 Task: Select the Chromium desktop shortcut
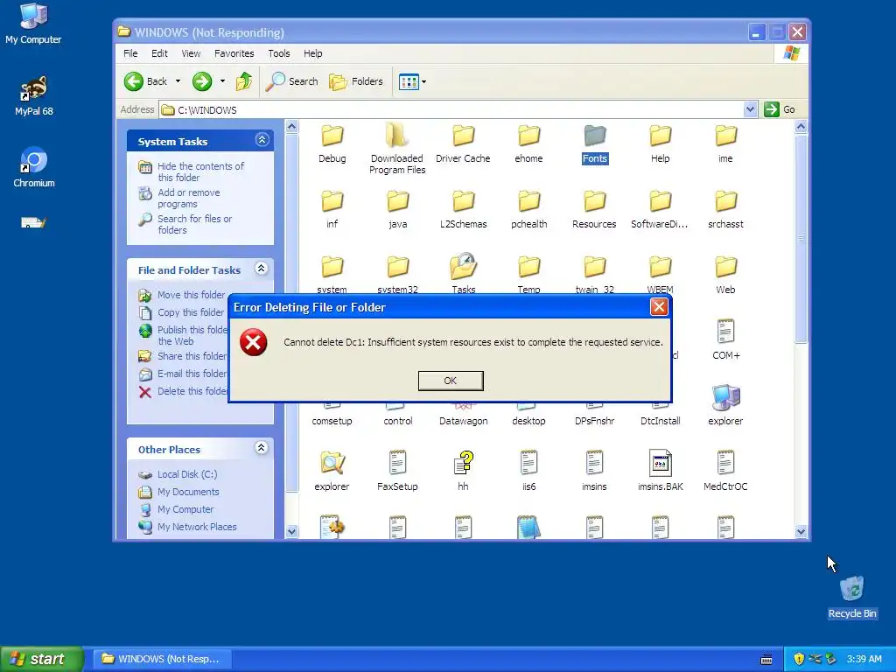(x=34, y=167)
